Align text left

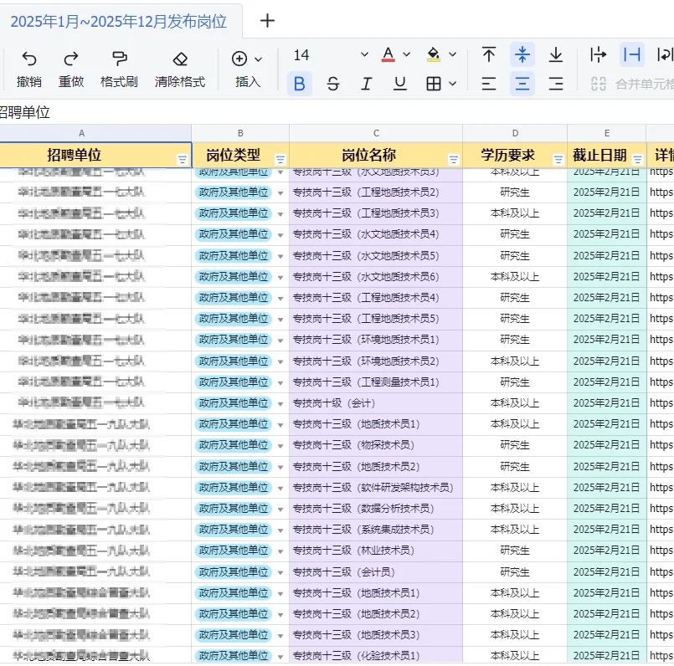(x=489, y=84)
